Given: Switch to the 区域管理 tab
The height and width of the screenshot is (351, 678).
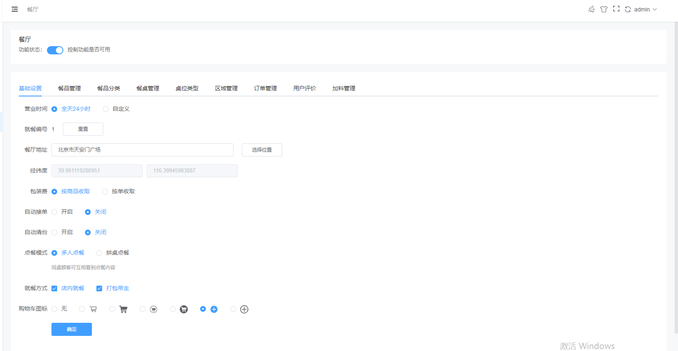Looking at the screenshot, I should tap(226, 88).
